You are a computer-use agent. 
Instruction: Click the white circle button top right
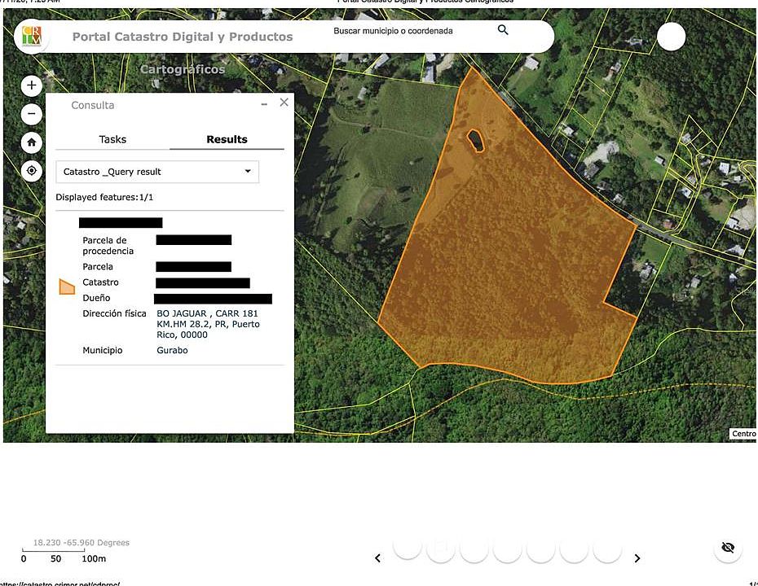(x=671, y=37)
